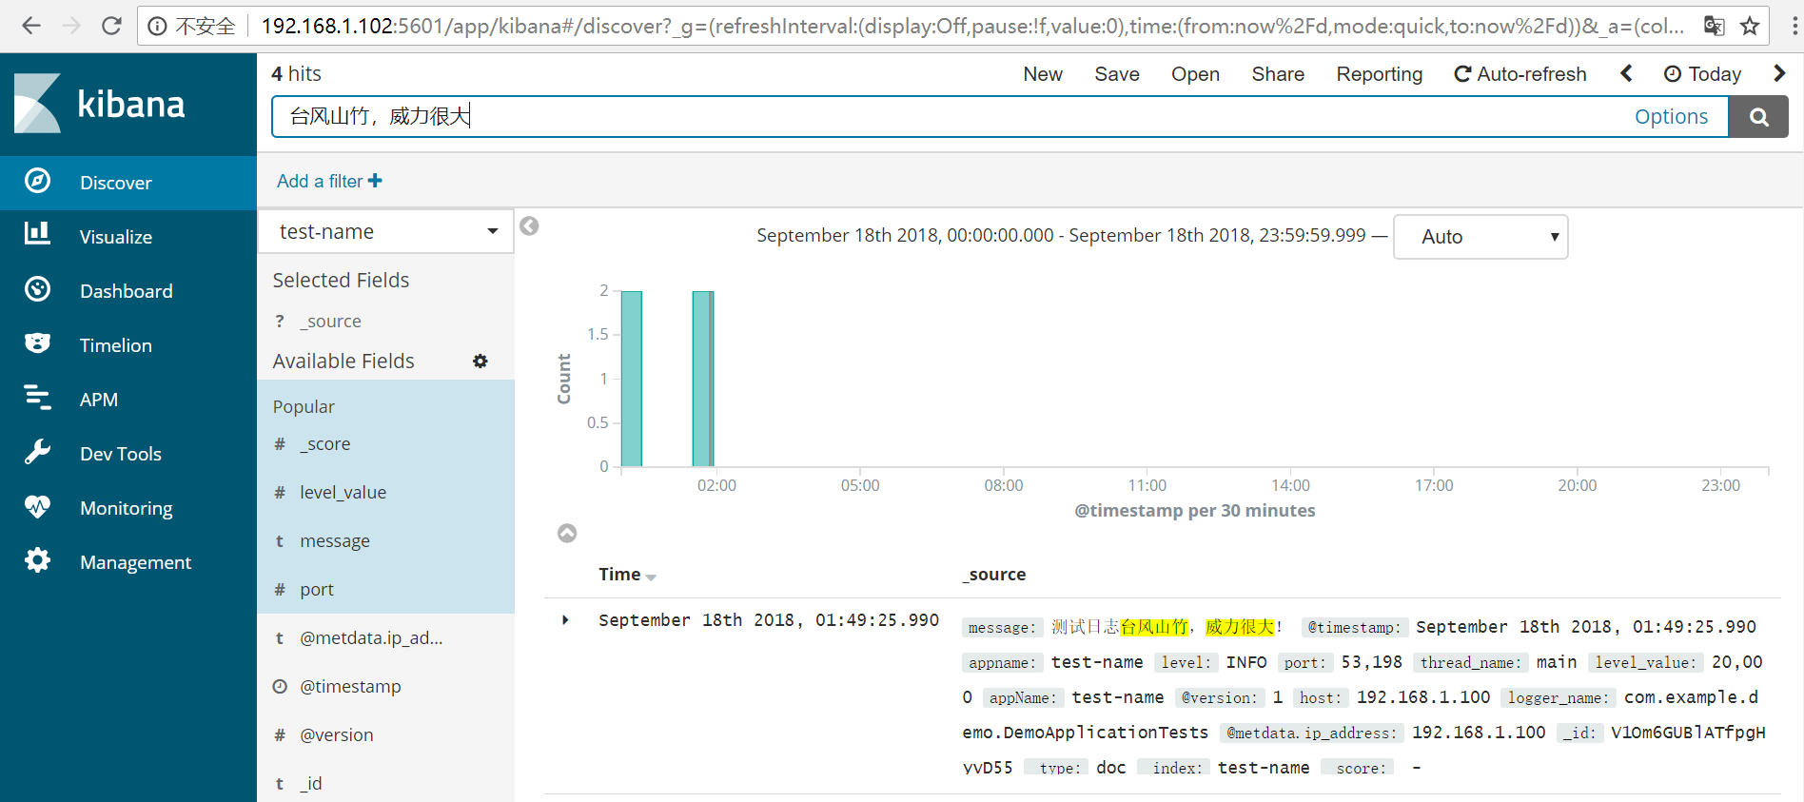
Task: Click the Dashboard label in sidebar
Action: [127, 291]
